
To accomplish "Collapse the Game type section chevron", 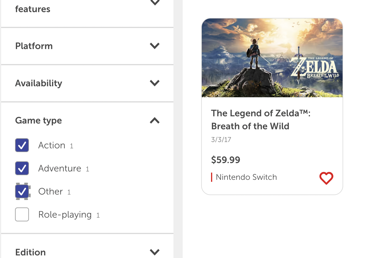I will (x=155, y=120).
